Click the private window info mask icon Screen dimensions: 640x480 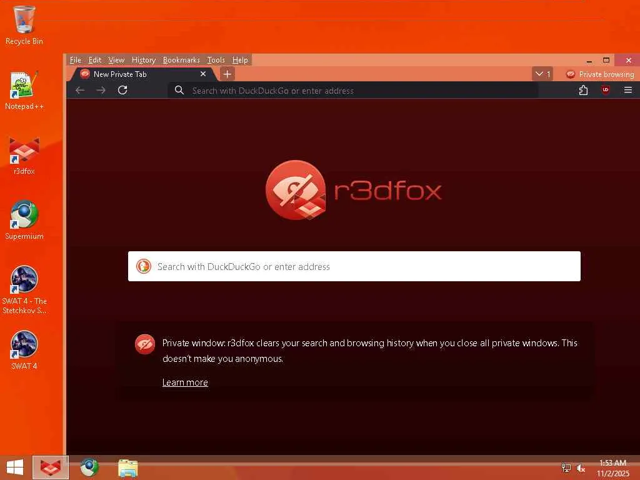[x=145, y=344]
